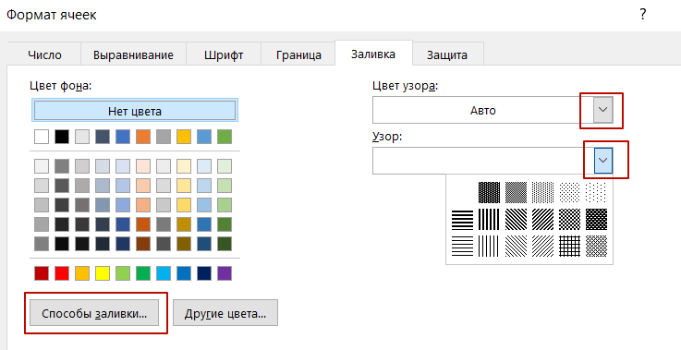Choose the thick reverse diagonal stripe pattern
The image size is (681, 350).
pos(516,219)
